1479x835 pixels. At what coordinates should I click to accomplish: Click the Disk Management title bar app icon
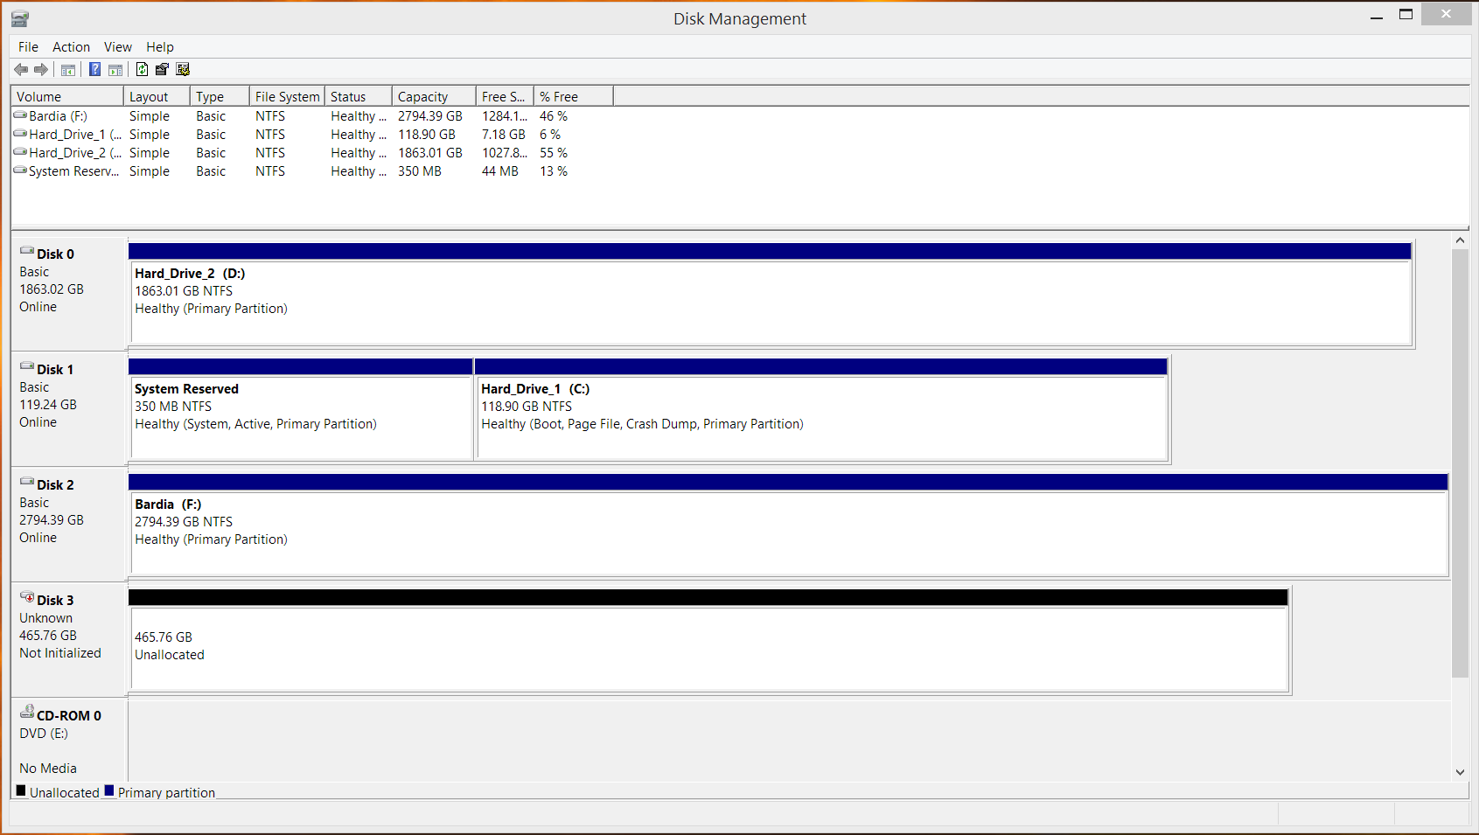pyautogui.click(x=19, y=18)
